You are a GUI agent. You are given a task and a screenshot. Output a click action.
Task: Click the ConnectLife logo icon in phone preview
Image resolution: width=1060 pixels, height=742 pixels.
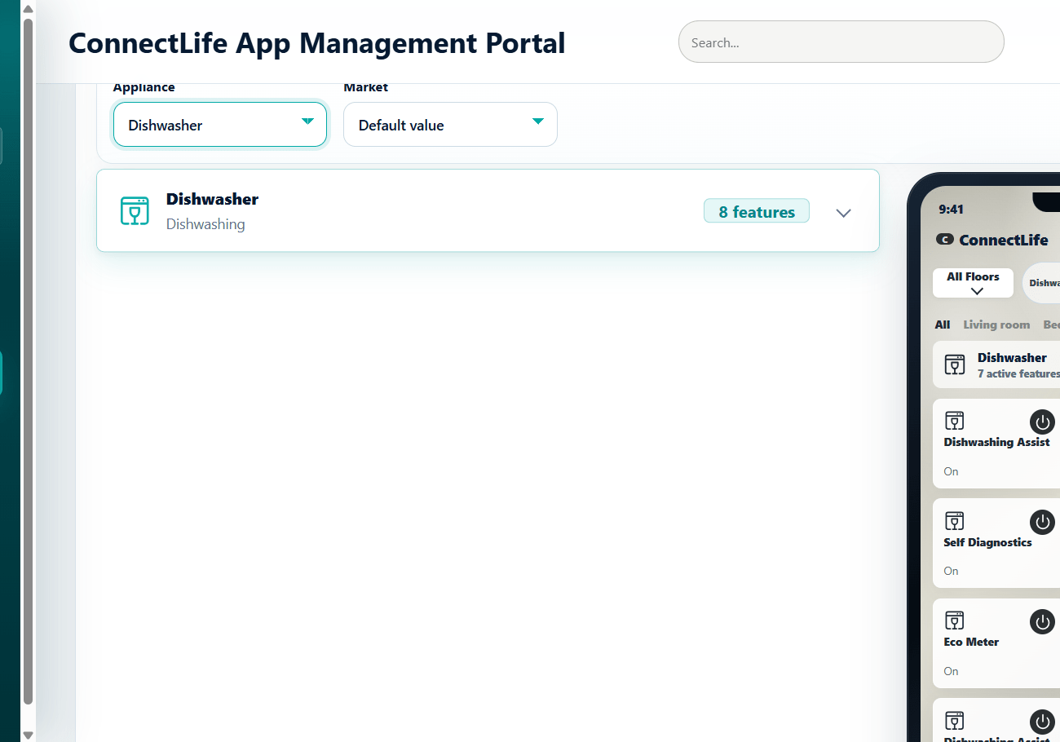click(x=944, y=240)
